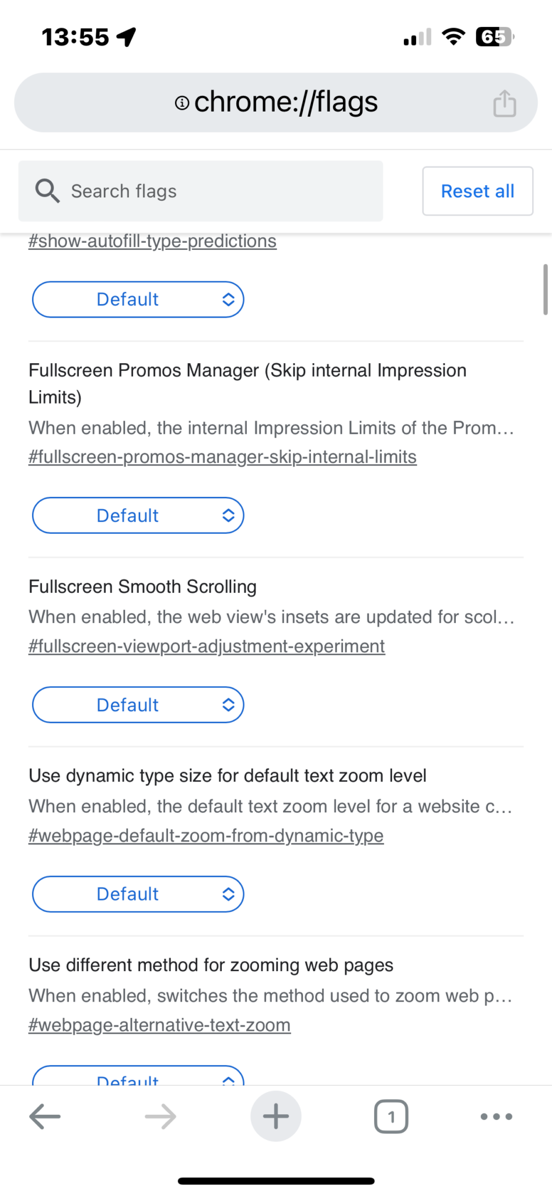Tap the back navigation arrow

[x=44, y=1116]
